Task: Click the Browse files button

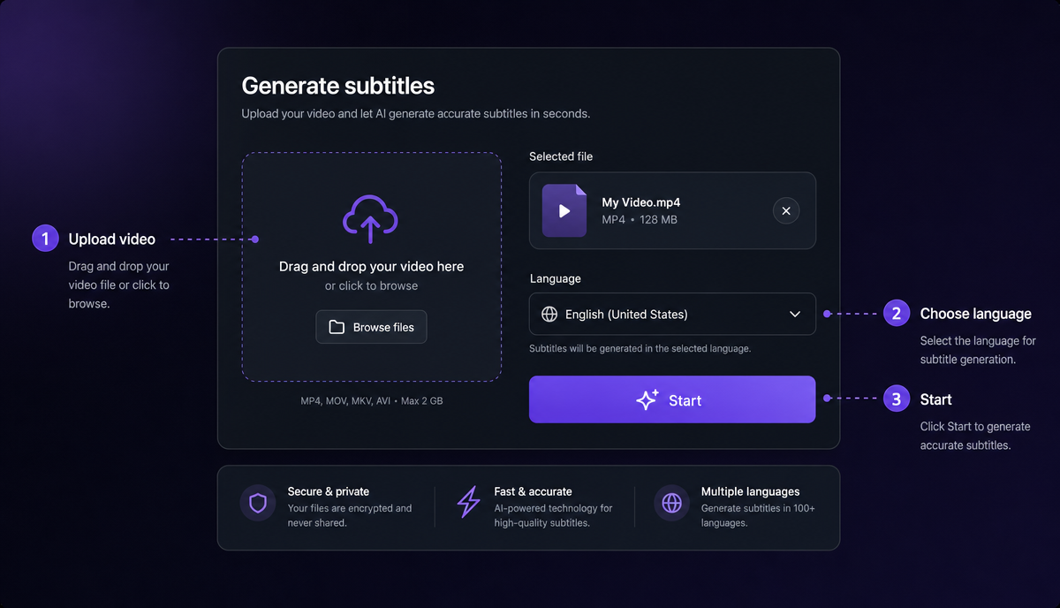Action: 371,327
